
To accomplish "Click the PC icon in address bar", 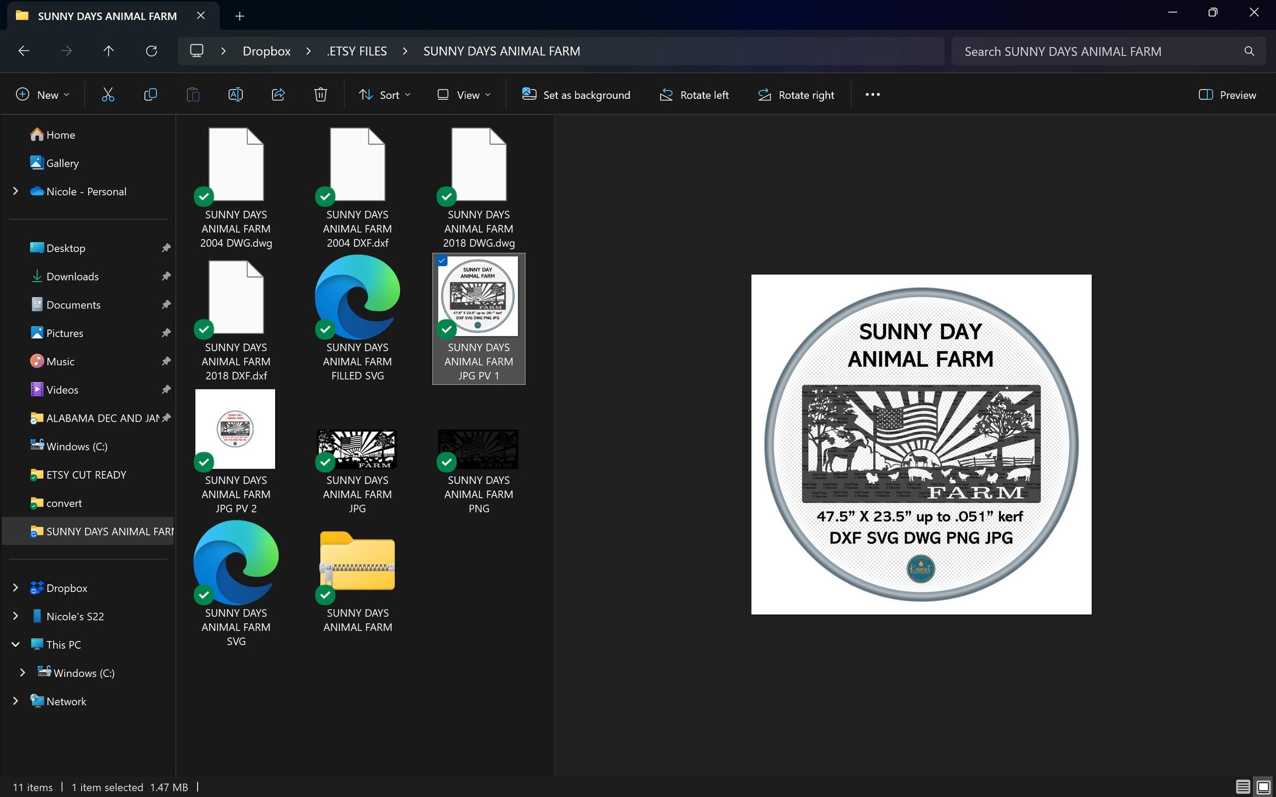I will (197, 51).
